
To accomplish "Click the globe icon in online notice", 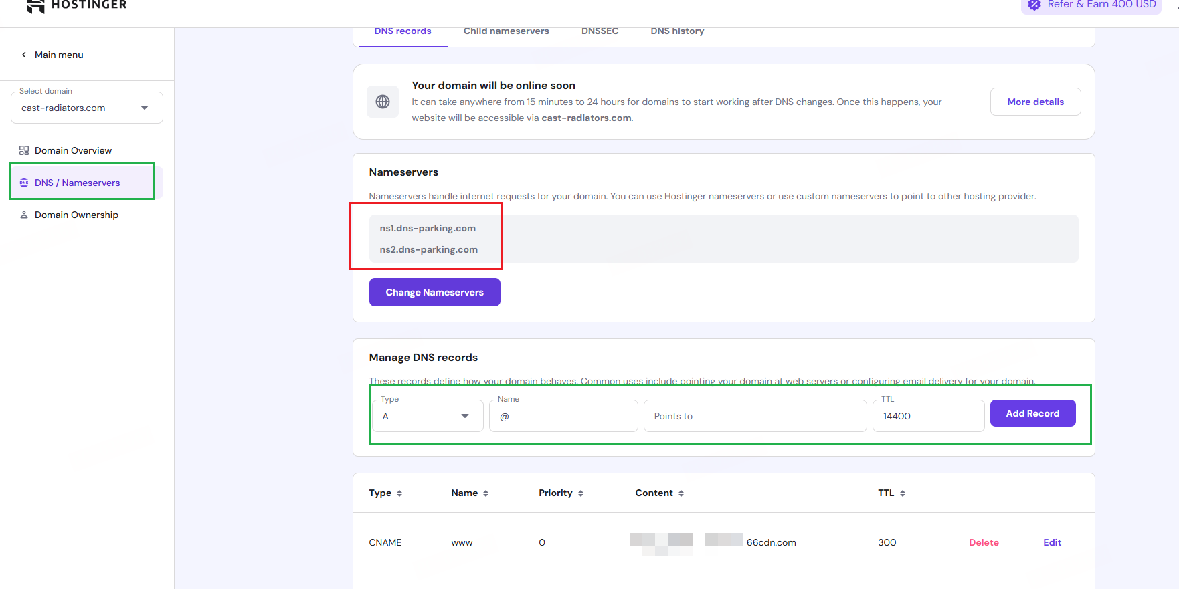I will pos(383,102).
